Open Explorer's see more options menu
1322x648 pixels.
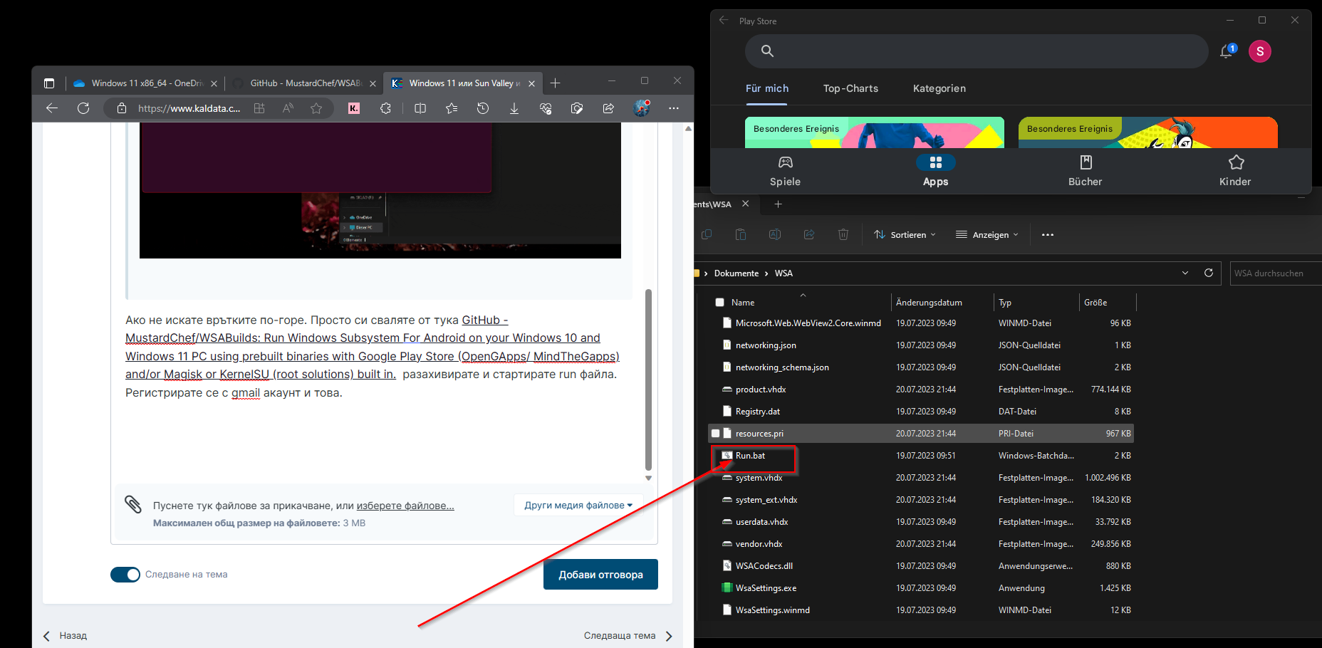click(1048, 235)
